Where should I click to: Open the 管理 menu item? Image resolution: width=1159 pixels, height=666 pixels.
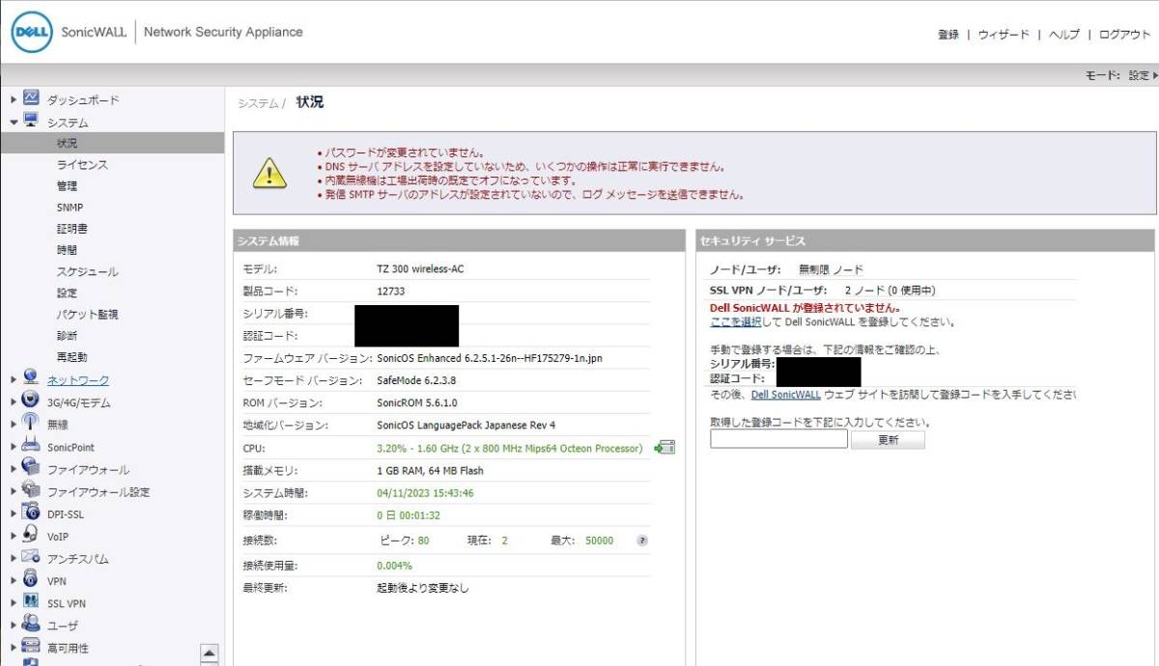(x=67, y=186)
